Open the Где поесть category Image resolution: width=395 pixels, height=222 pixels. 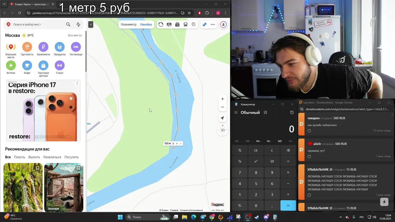[x=27, y=49]
